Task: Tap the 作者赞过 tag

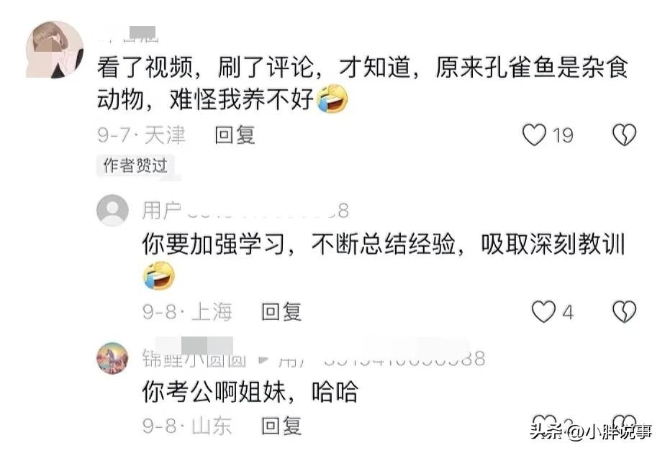Action: [x=135, y=165]
